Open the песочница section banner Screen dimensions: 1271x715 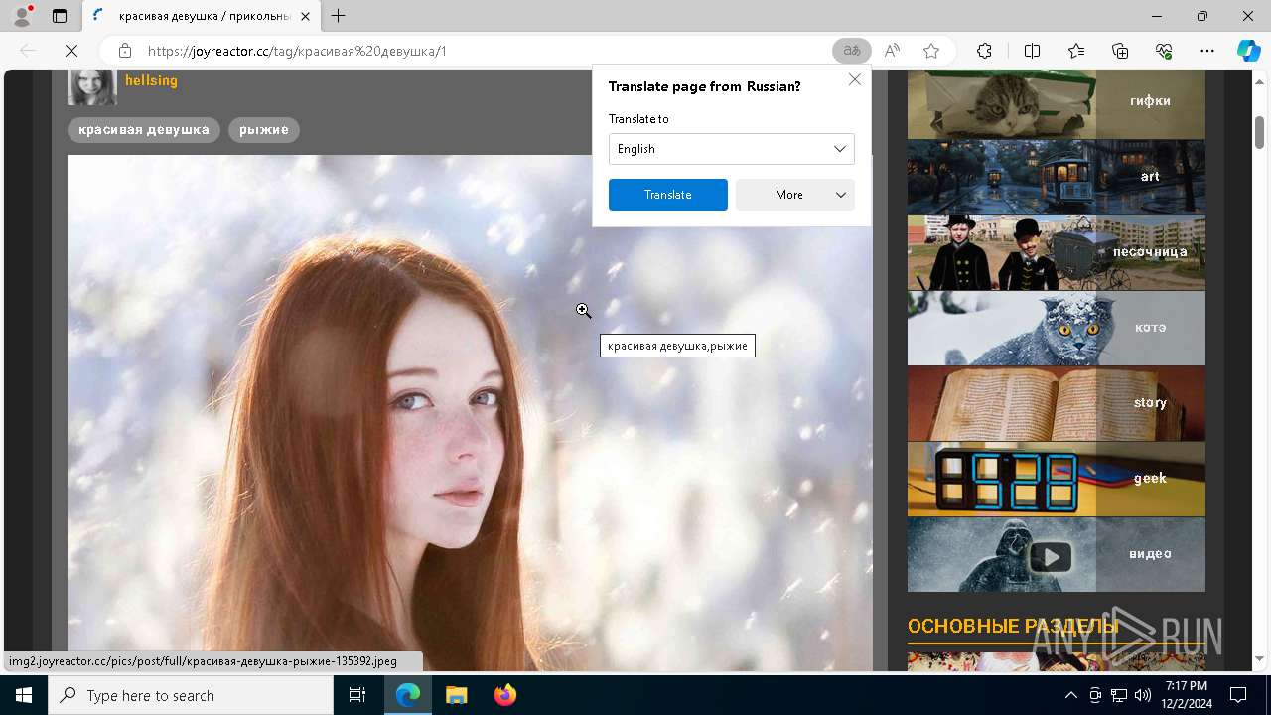coord(1057,252)
